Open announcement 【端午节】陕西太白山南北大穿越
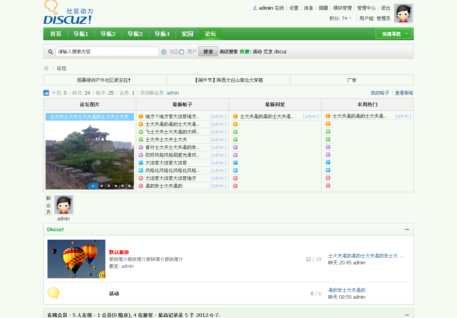This screenshot has width=457, height=318. click(228, 80)
